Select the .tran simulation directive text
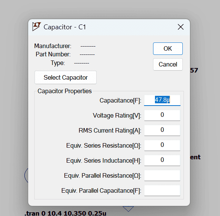 65,213
